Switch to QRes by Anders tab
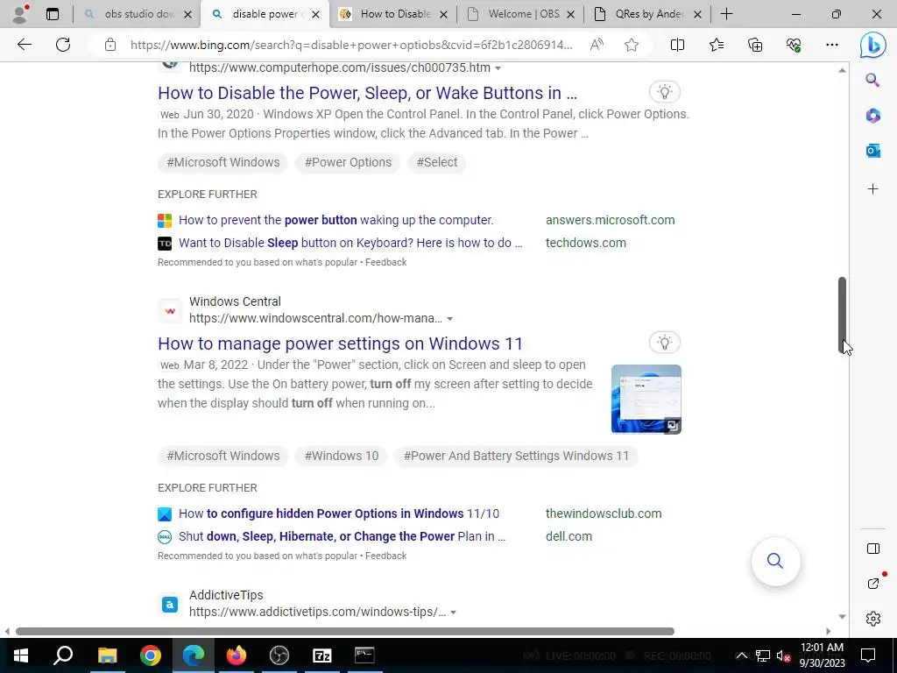 pyautogui.click(x=648, y=14)
